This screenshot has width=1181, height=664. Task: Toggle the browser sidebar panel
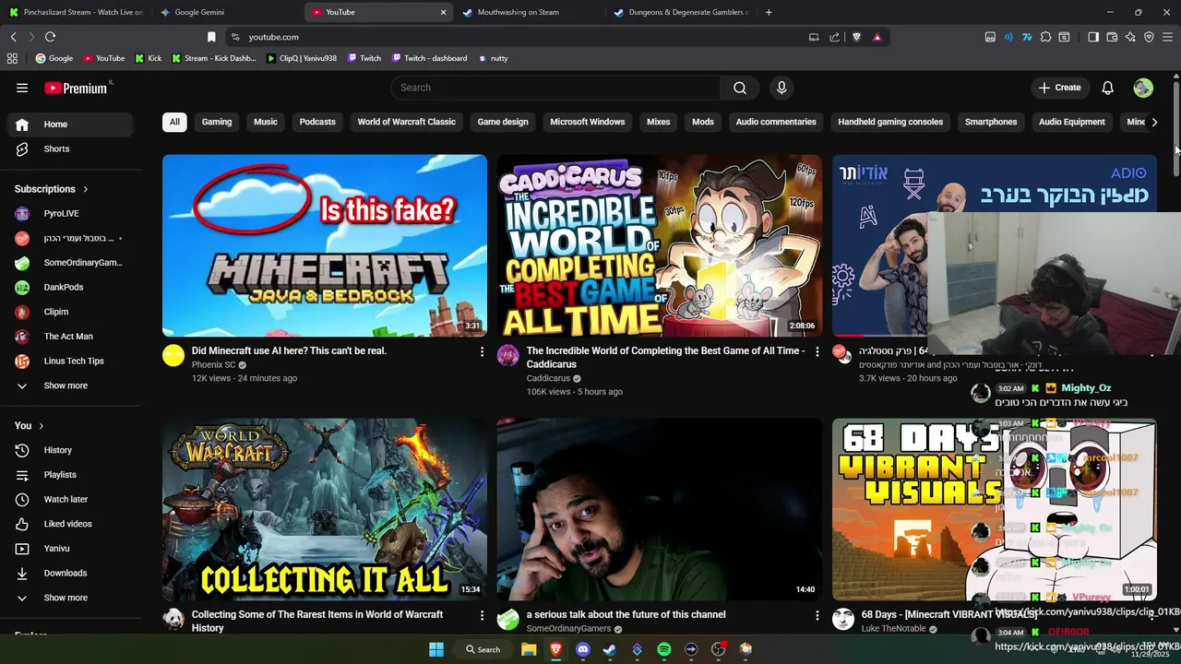[x=1093, y=37]
